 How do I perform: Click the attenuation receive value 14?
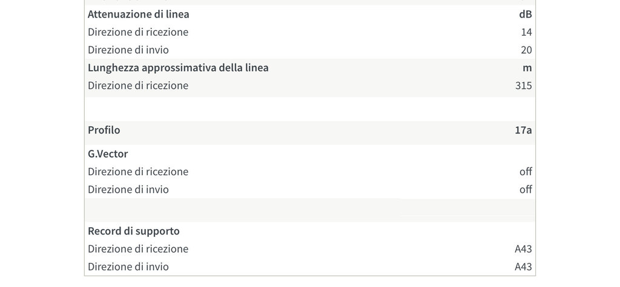pyautogui.click(x=526, y=32)
